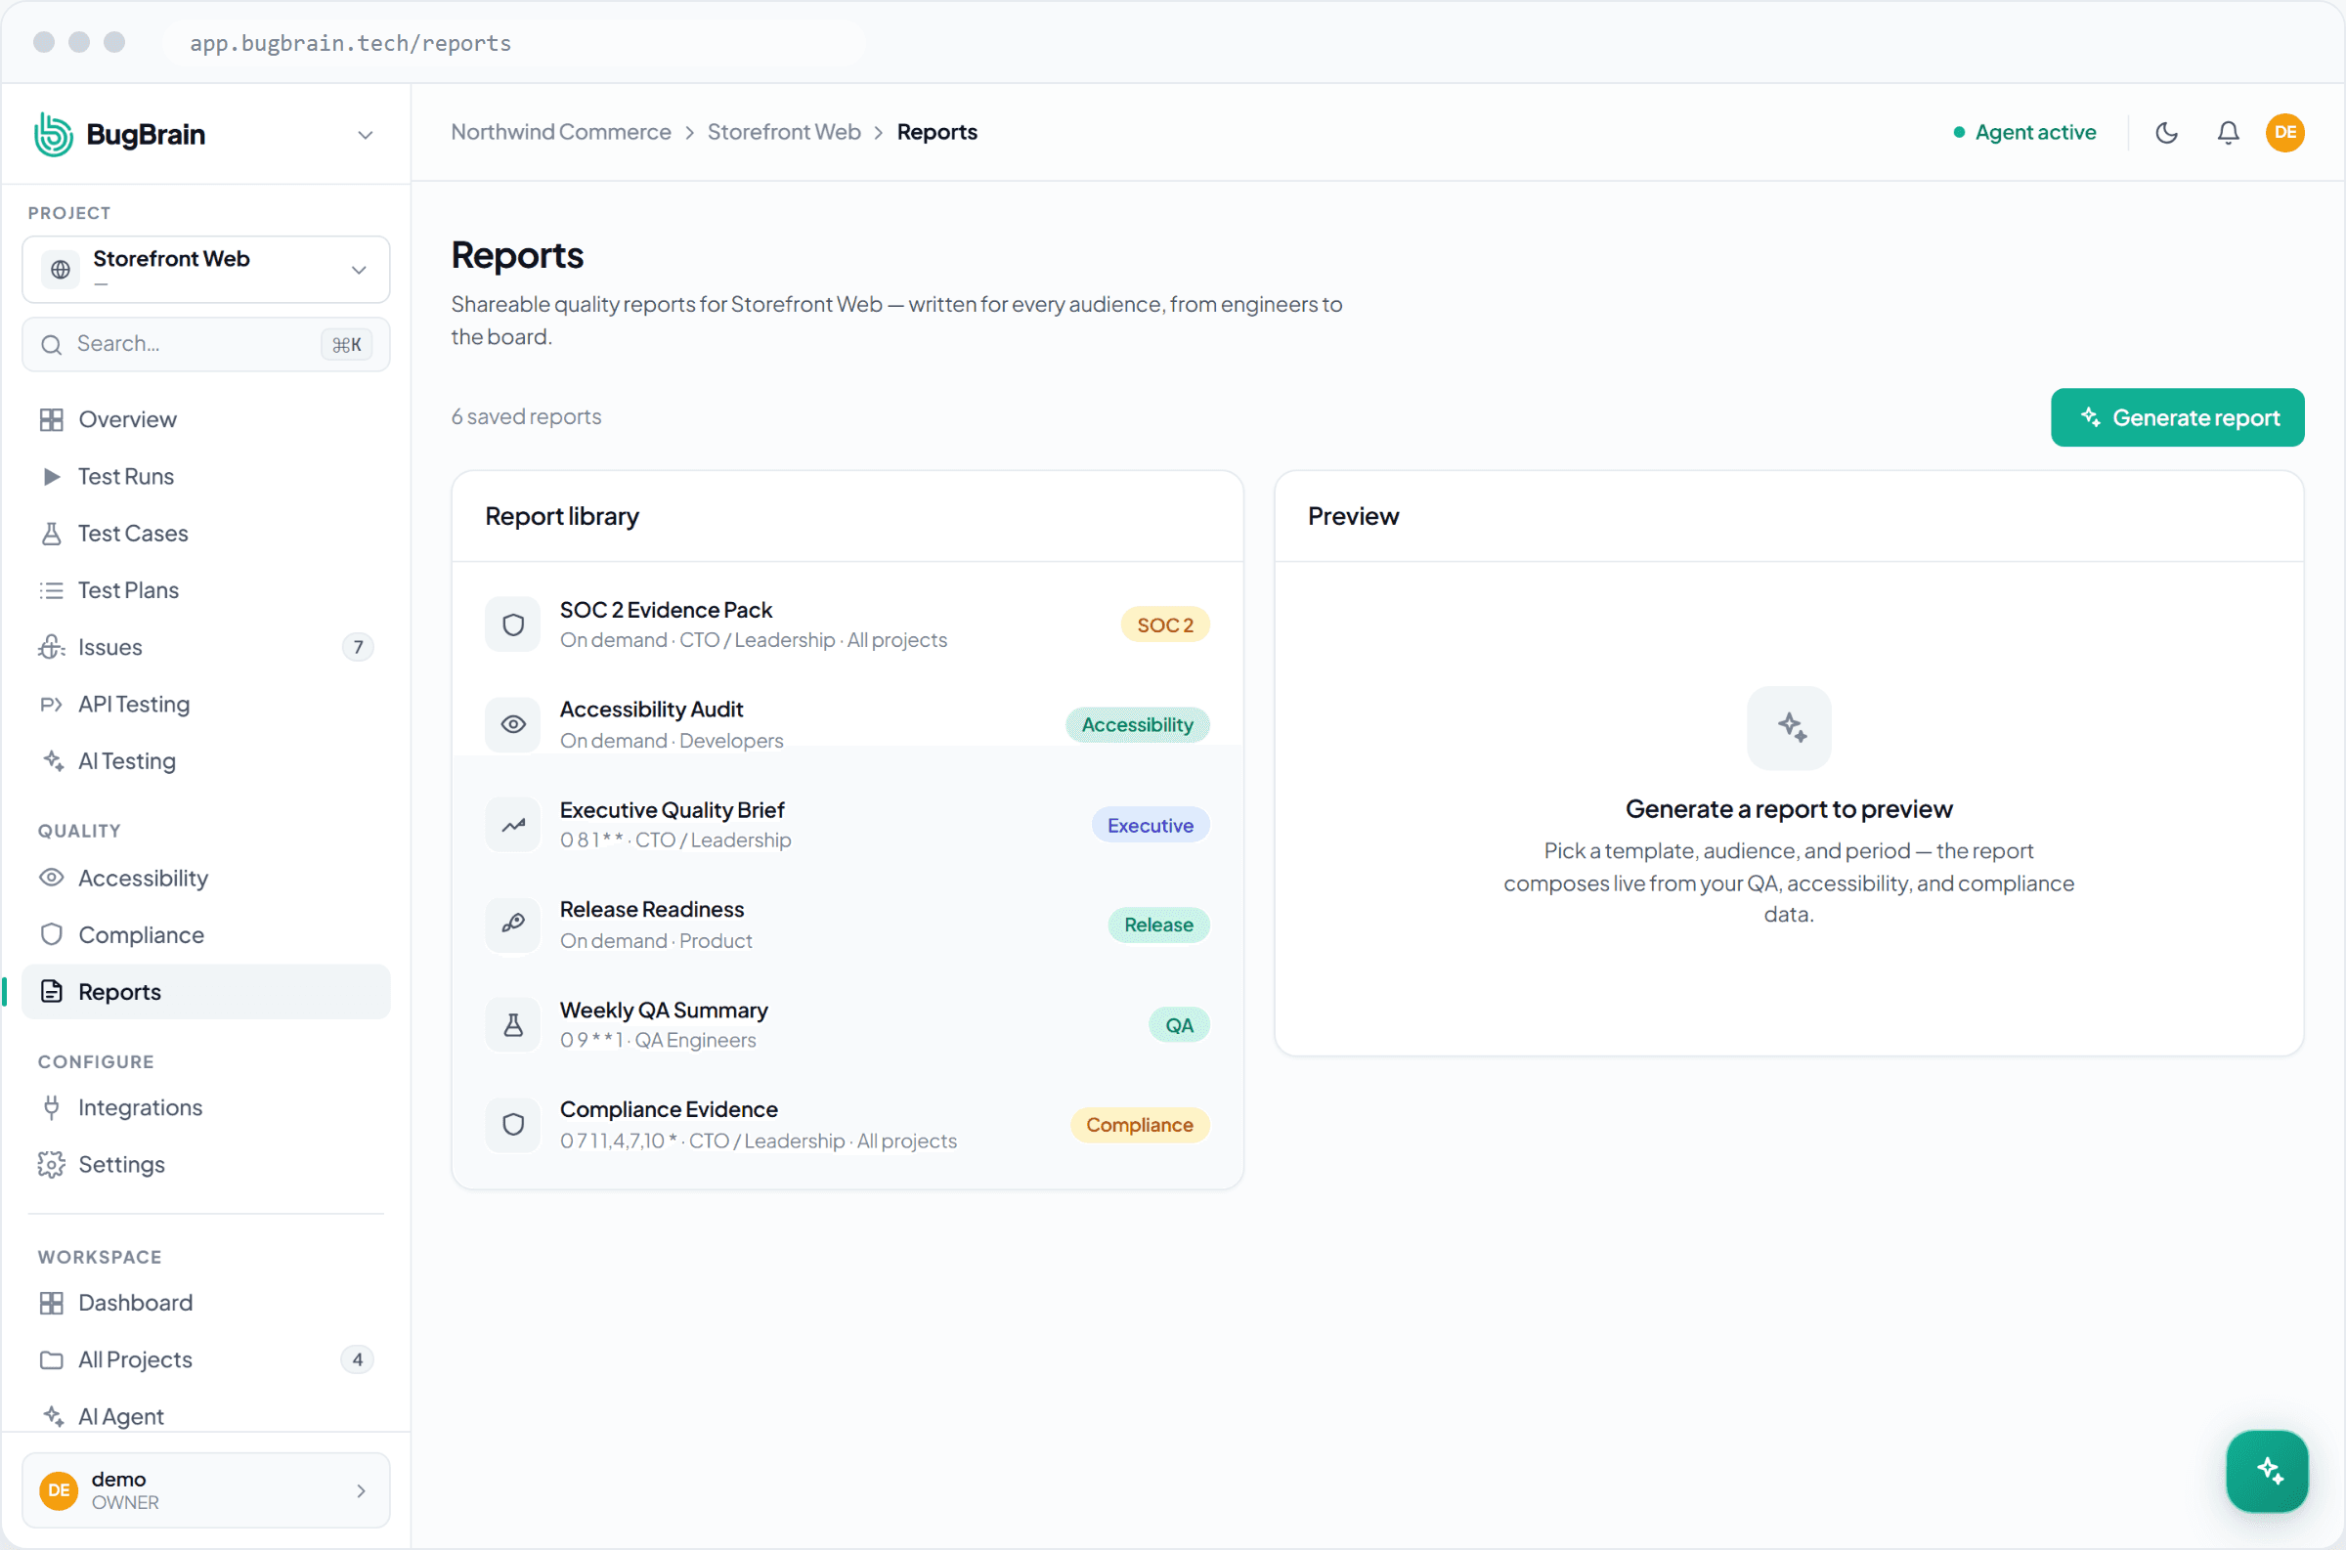This screenshot has width=2346, height=1550.
Task: Open the DE profile avatar in header
Action: coord(2284,133)
